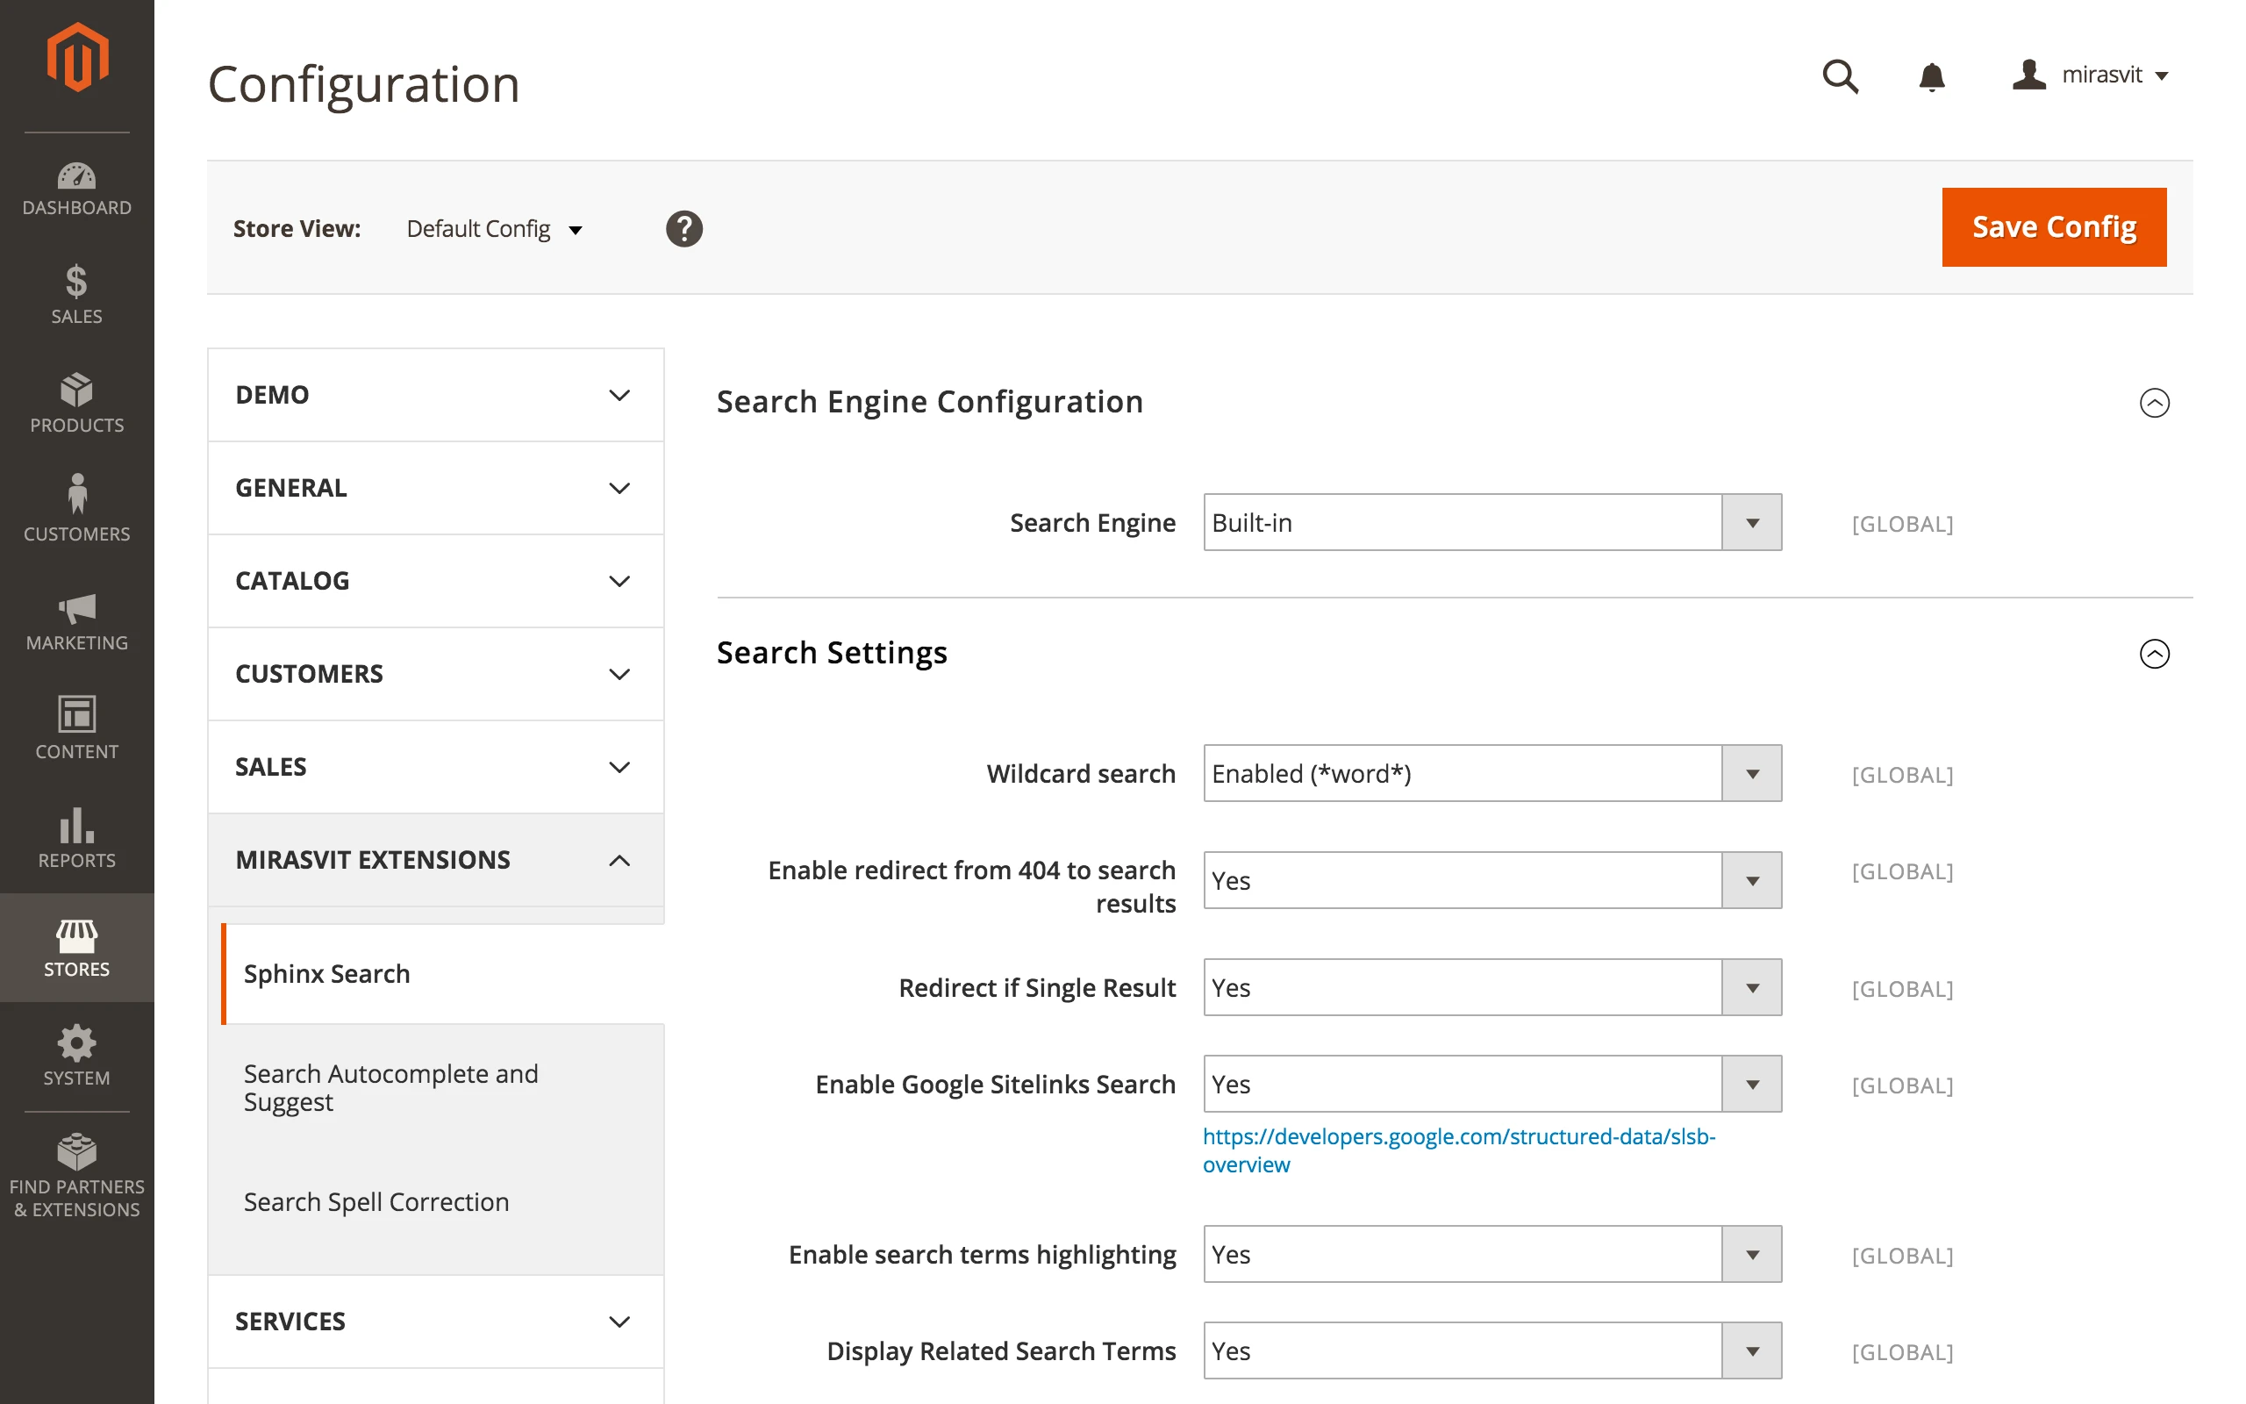Select Search Autocomplete and Suggest tab
This screenshot has width=2246, height=1404.
390,1087
